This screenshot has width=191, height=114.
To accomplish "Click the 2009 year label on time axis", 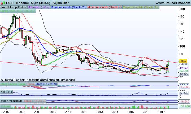I will point(37,112).
